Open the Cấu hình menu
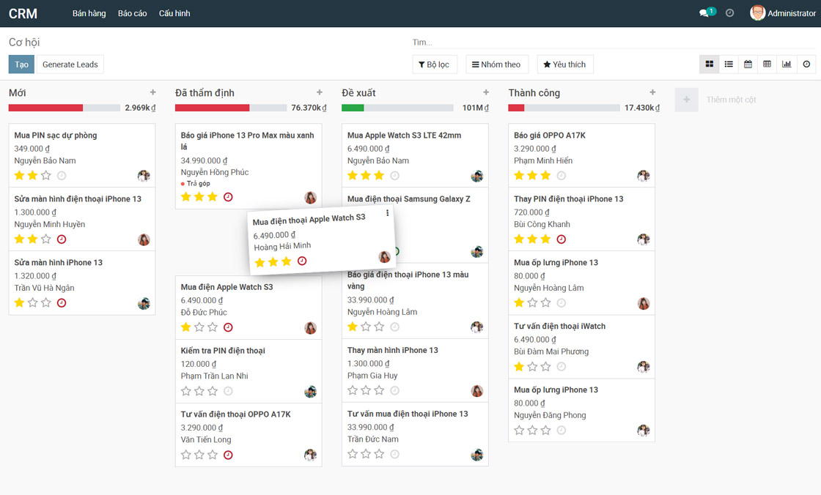The height and width of the screenshot is (495, 821). 174,13
